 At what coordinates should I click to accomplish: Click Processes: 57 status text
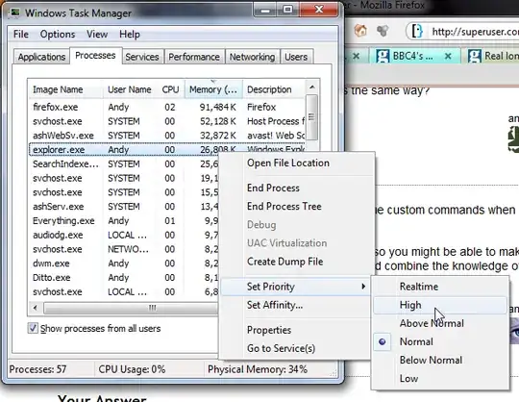tap(37, 369)
